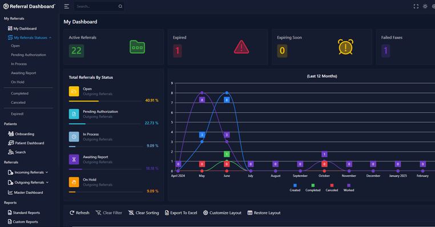Screen dimensions: 435x227
Task: Click the Refresh button
Action: [79, 213]
